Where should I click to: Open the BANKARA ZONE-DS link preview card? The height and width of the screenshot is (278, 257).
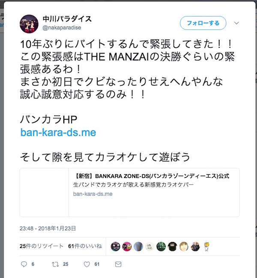130,192
